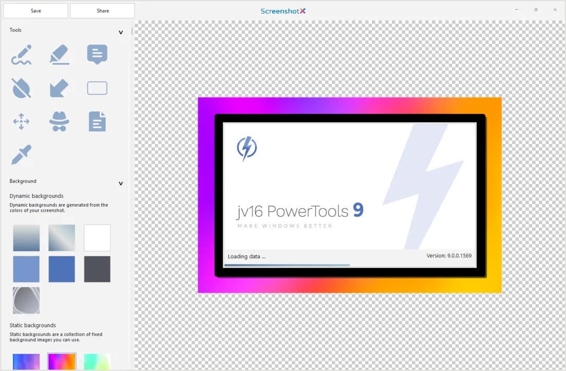
Task: Choose the blue-purple static background thumbnail
Action: [27, 362]
